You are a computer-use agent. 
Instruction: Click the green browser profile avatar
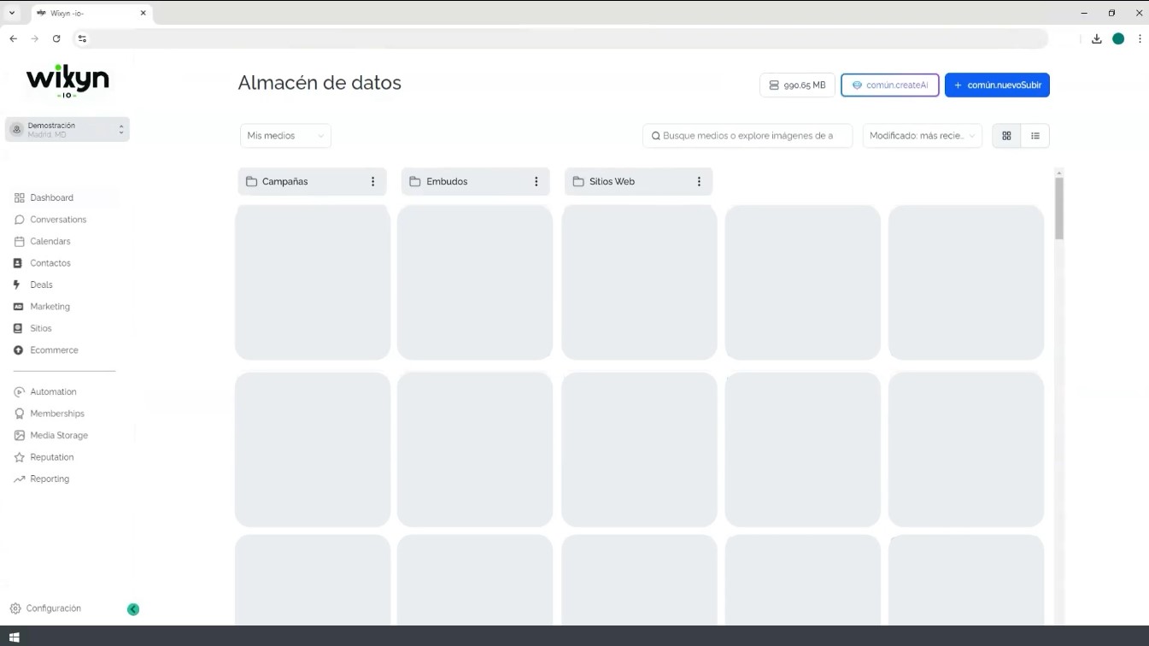point(1118,38)
